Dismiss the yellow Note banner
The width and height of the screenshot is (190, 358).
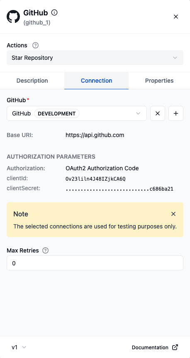pyautogui.click(x=173, y=214)
